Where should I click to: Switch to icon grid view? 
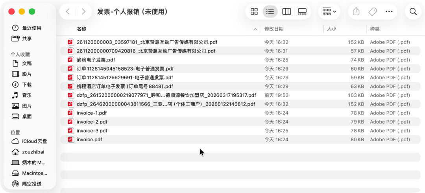[x=254, y=11]
